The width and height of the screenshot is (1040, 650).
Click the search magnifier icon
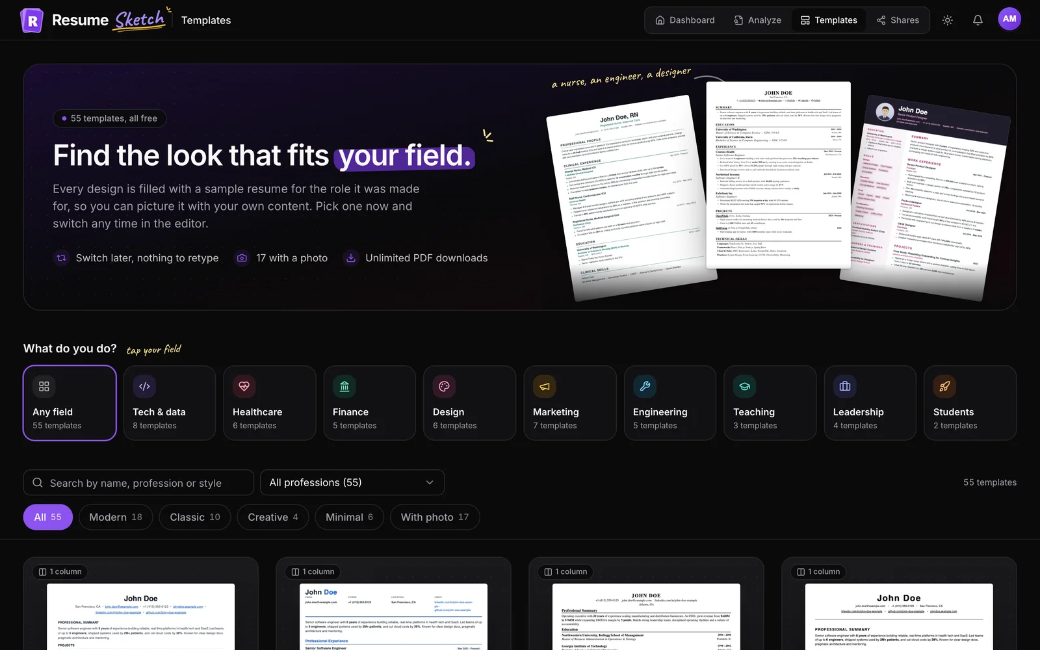[x=38, y=483]
